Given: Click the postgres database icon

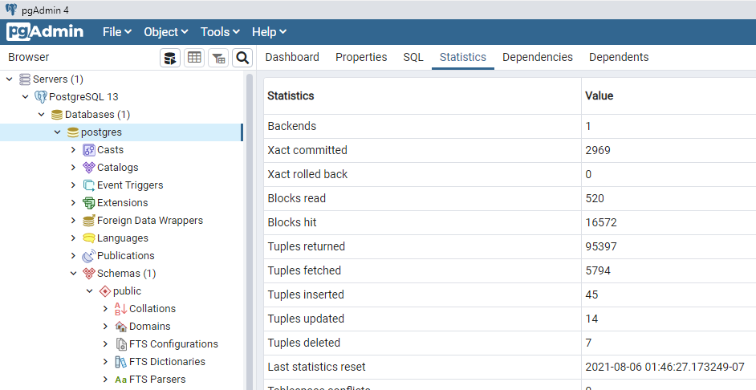Looking at the screenshot, I should click(73, 132).
